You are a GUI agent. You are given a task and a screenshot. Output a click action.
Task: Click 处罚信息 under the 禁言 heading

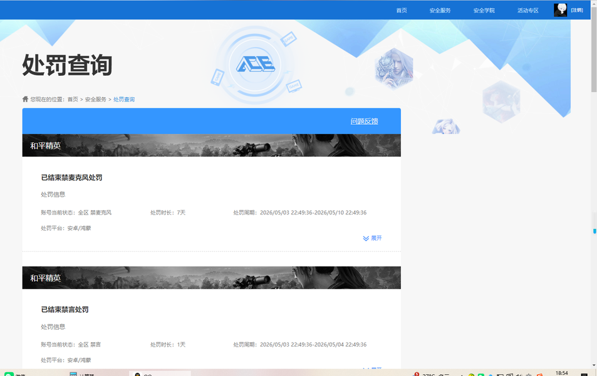tap(53, 326)
